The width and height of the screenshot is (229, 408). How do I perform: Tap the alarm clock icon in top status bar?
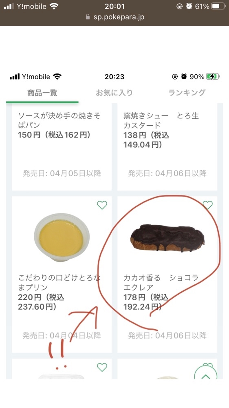click(189, 6)
